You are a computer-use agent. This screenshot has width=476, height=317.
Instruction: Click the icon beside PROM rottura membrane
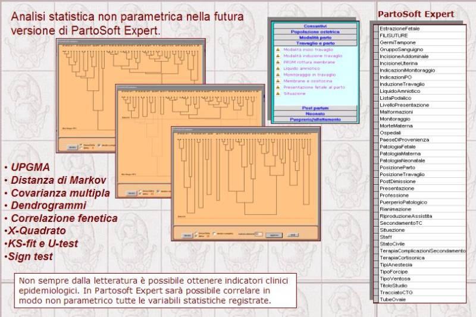278,62
